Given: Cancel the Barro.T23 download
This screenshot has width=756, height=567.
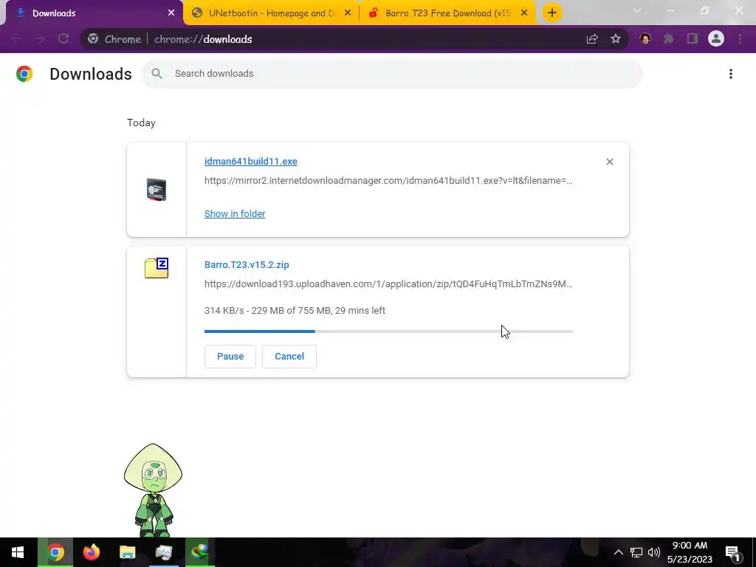Looking at the screenshot, I should 289,357.
